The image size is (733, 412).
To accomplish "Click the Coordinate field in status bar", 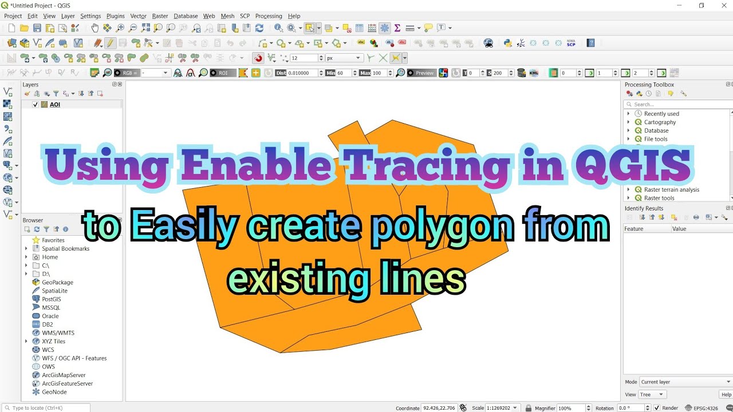I will click(x=439, y=408).
